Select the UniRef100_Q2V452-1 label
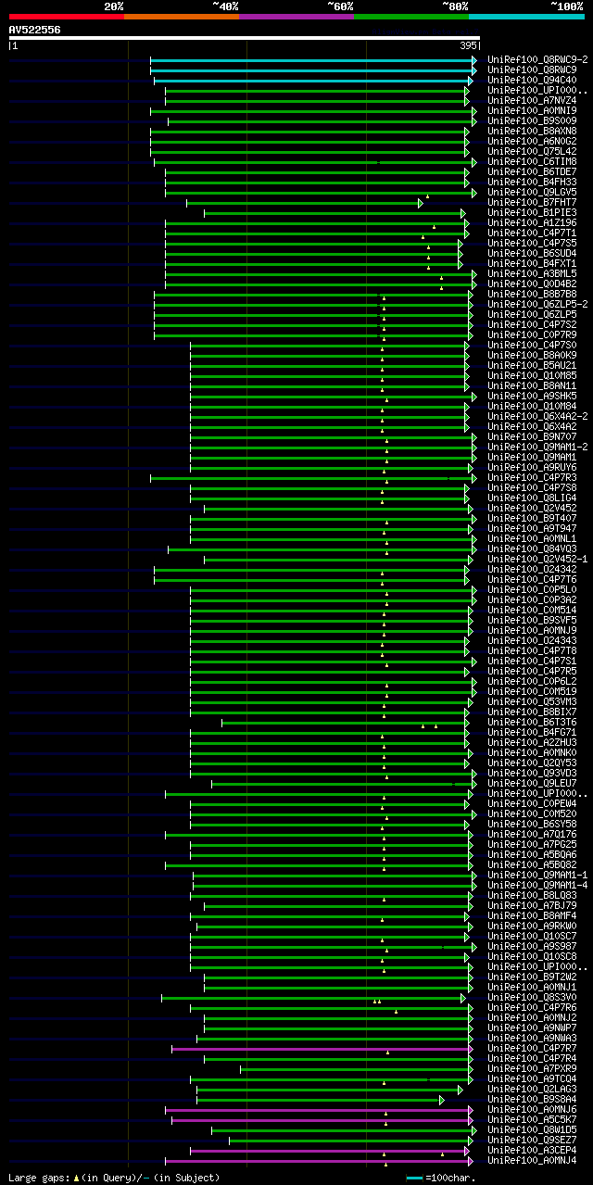The width and height of the screenshot is (593, 1185). 538,559
